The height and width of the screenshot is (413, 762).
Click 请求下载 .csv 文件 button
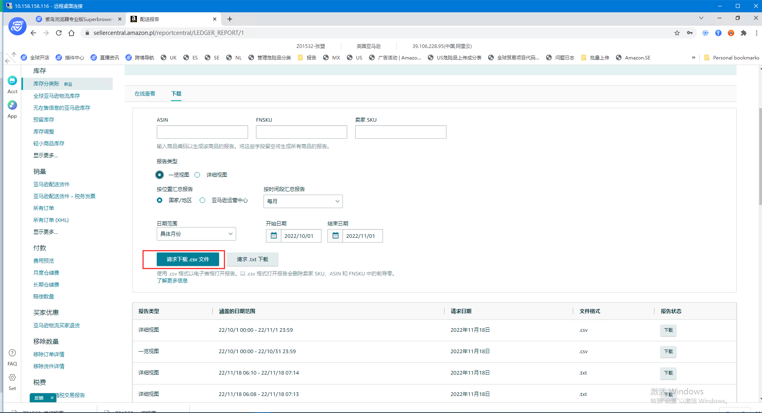pyautogui.click(x=188, y=259)
